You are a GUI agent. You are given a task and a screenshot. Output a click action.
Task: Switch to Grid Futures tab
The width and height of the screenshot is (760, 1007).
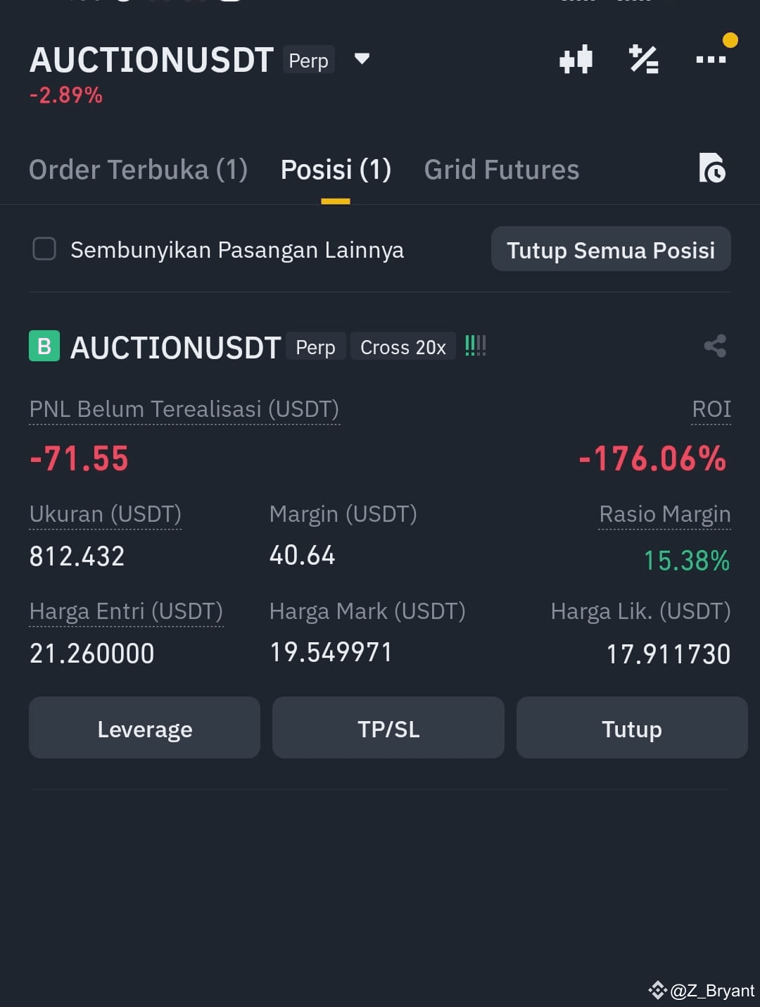click(x=502, y=170)
